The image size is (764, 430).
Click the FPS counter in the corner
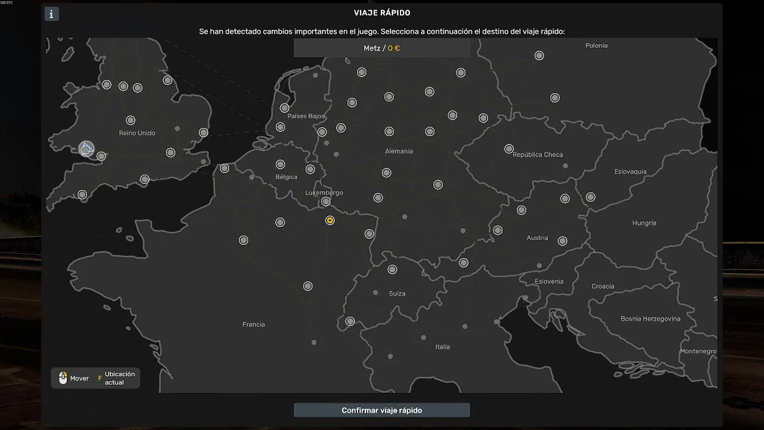point(7,2)
